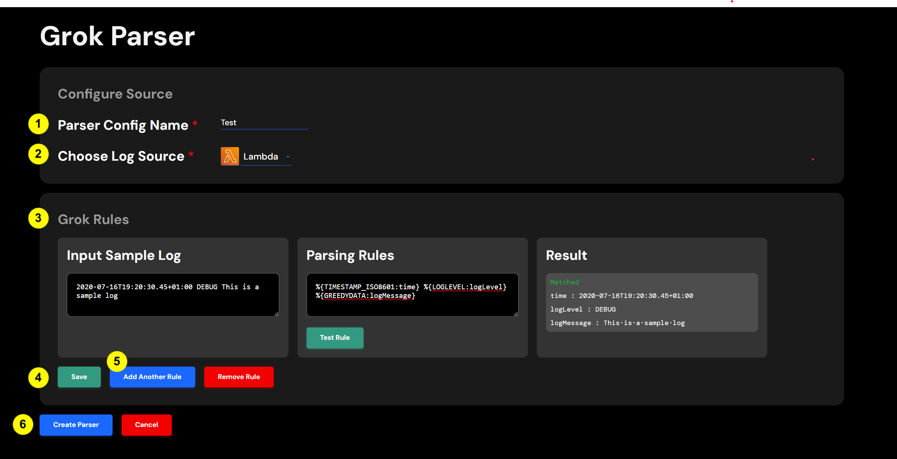Screen dimensions: 897x459
Task: Click the 'time : 2020-07-16T19:20:30.45+01:00' result line
Action: click(621, 296)
